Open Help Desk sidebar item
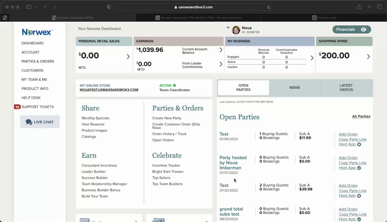This screenshot has height=222, width=387. coord(31,98)
